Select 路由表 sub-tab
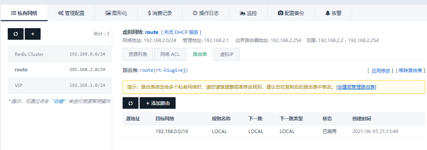This screenshot has height=150, width=427. click(x=200, y=54)
